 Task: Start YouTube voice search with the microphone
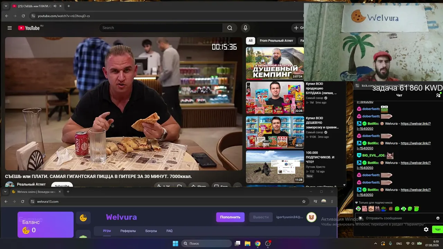245,28
